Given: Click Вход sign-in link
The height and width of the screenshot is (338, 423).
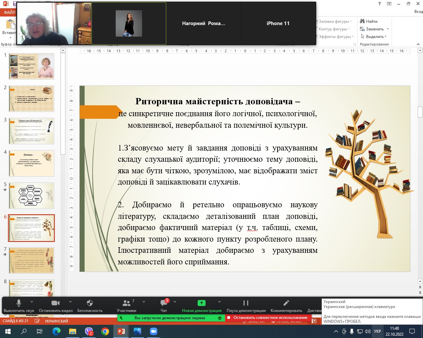Looking at the screenshot, I should (x=418, y=12).
